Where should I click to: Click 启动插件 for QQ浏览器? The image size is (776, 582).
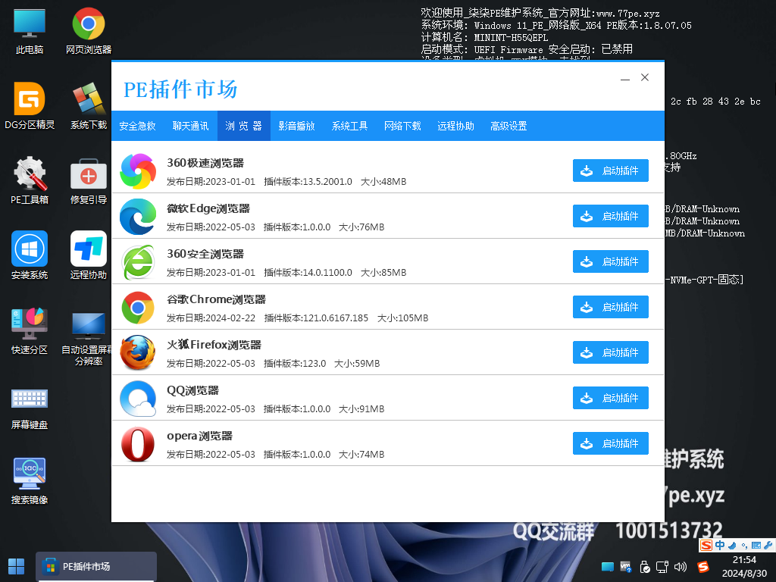(x=610, y=398)
